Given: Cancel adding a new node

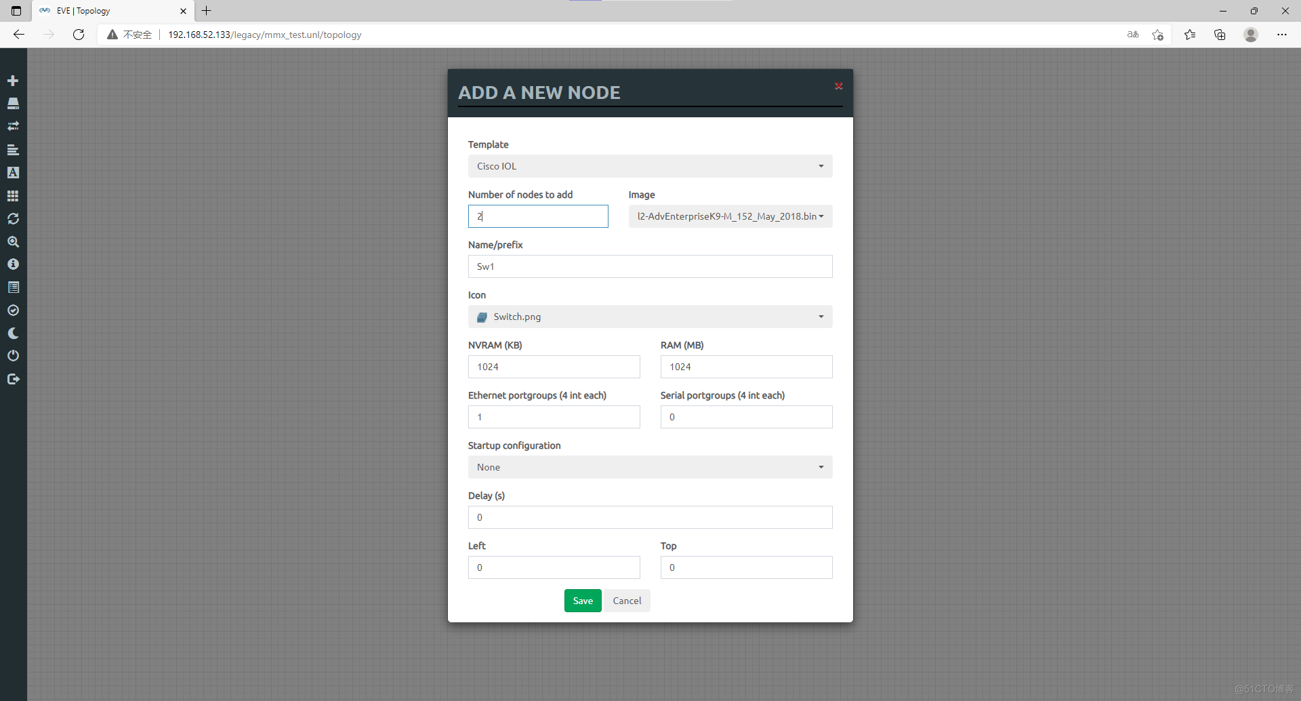Looking at the screenshot, I should pyautogui.click(x=627, y=601).
